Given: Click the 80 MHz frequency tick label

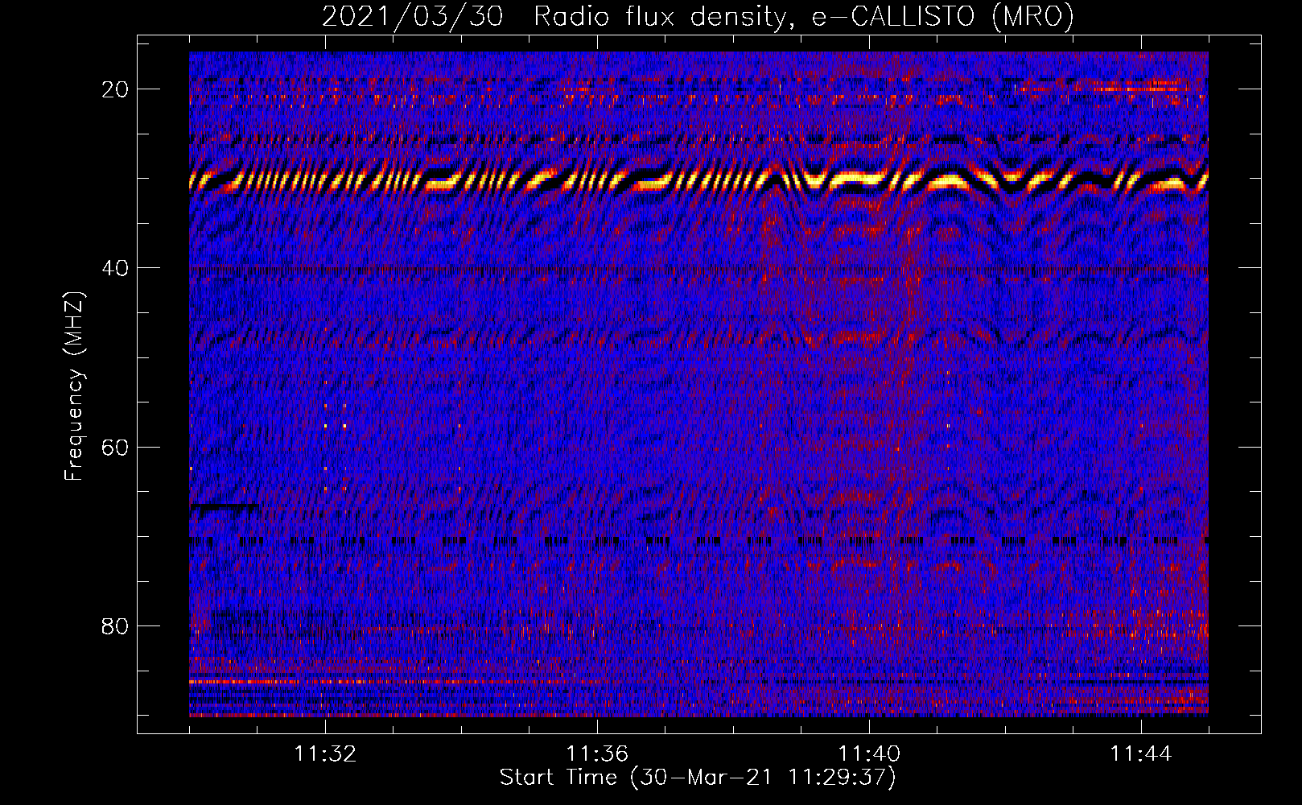Looking at the screenshot, I should (x=115, y=625).
